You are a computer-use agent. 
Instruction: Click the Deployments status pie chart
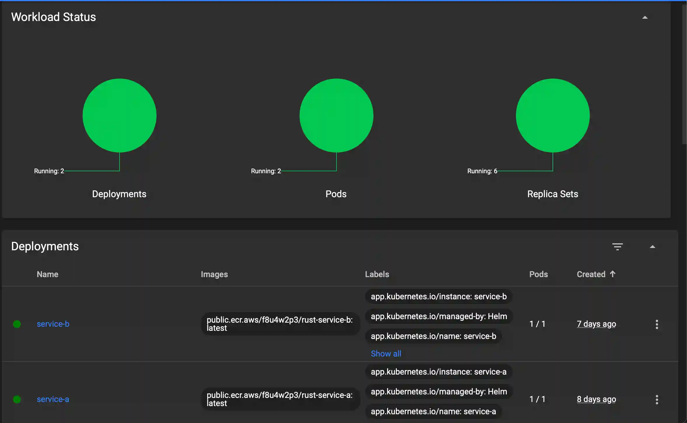[x=119, y=116]
